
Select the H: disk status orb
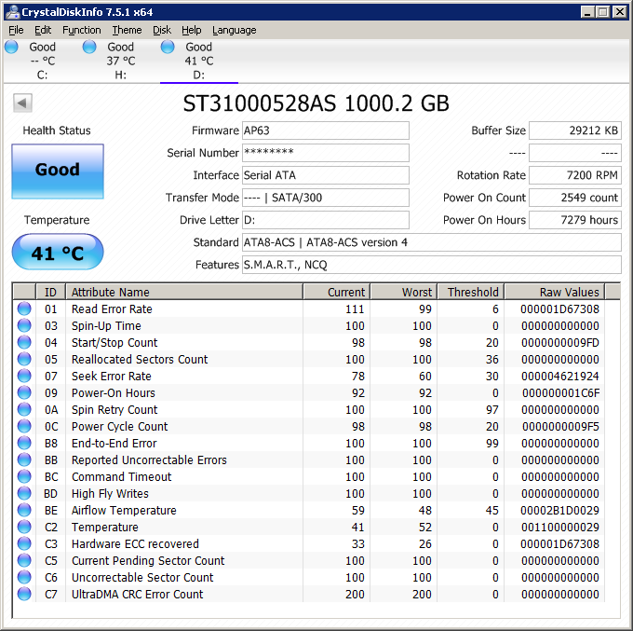(89, 47)
